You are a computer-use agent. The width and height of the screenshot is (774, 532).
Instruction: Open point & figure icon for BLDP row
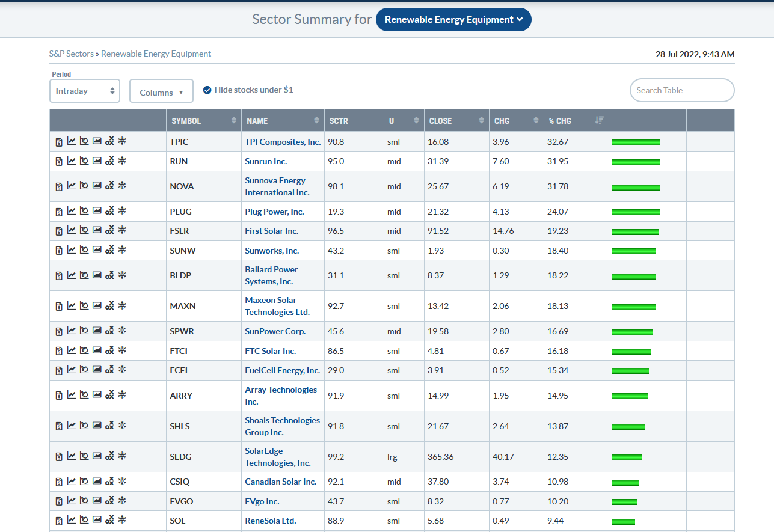(x=109, y=275)
